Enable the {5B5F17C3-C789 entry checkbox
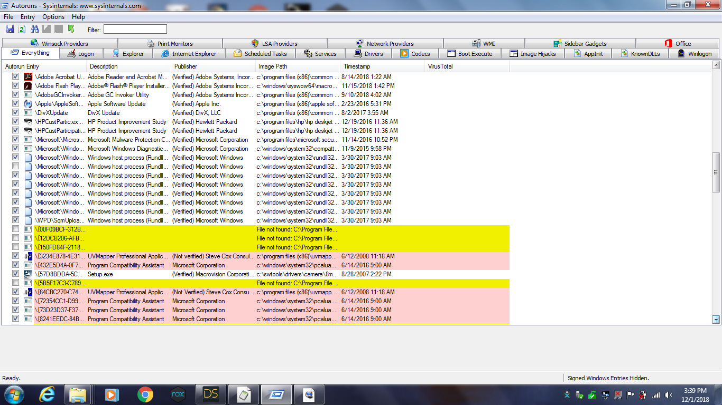Viewport: 722px width, 405px height. (15, 283)
